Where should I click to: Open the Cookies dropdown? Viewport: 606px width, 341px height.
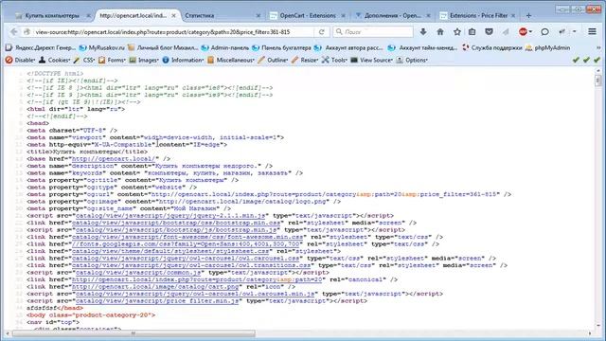click(54, 60)
